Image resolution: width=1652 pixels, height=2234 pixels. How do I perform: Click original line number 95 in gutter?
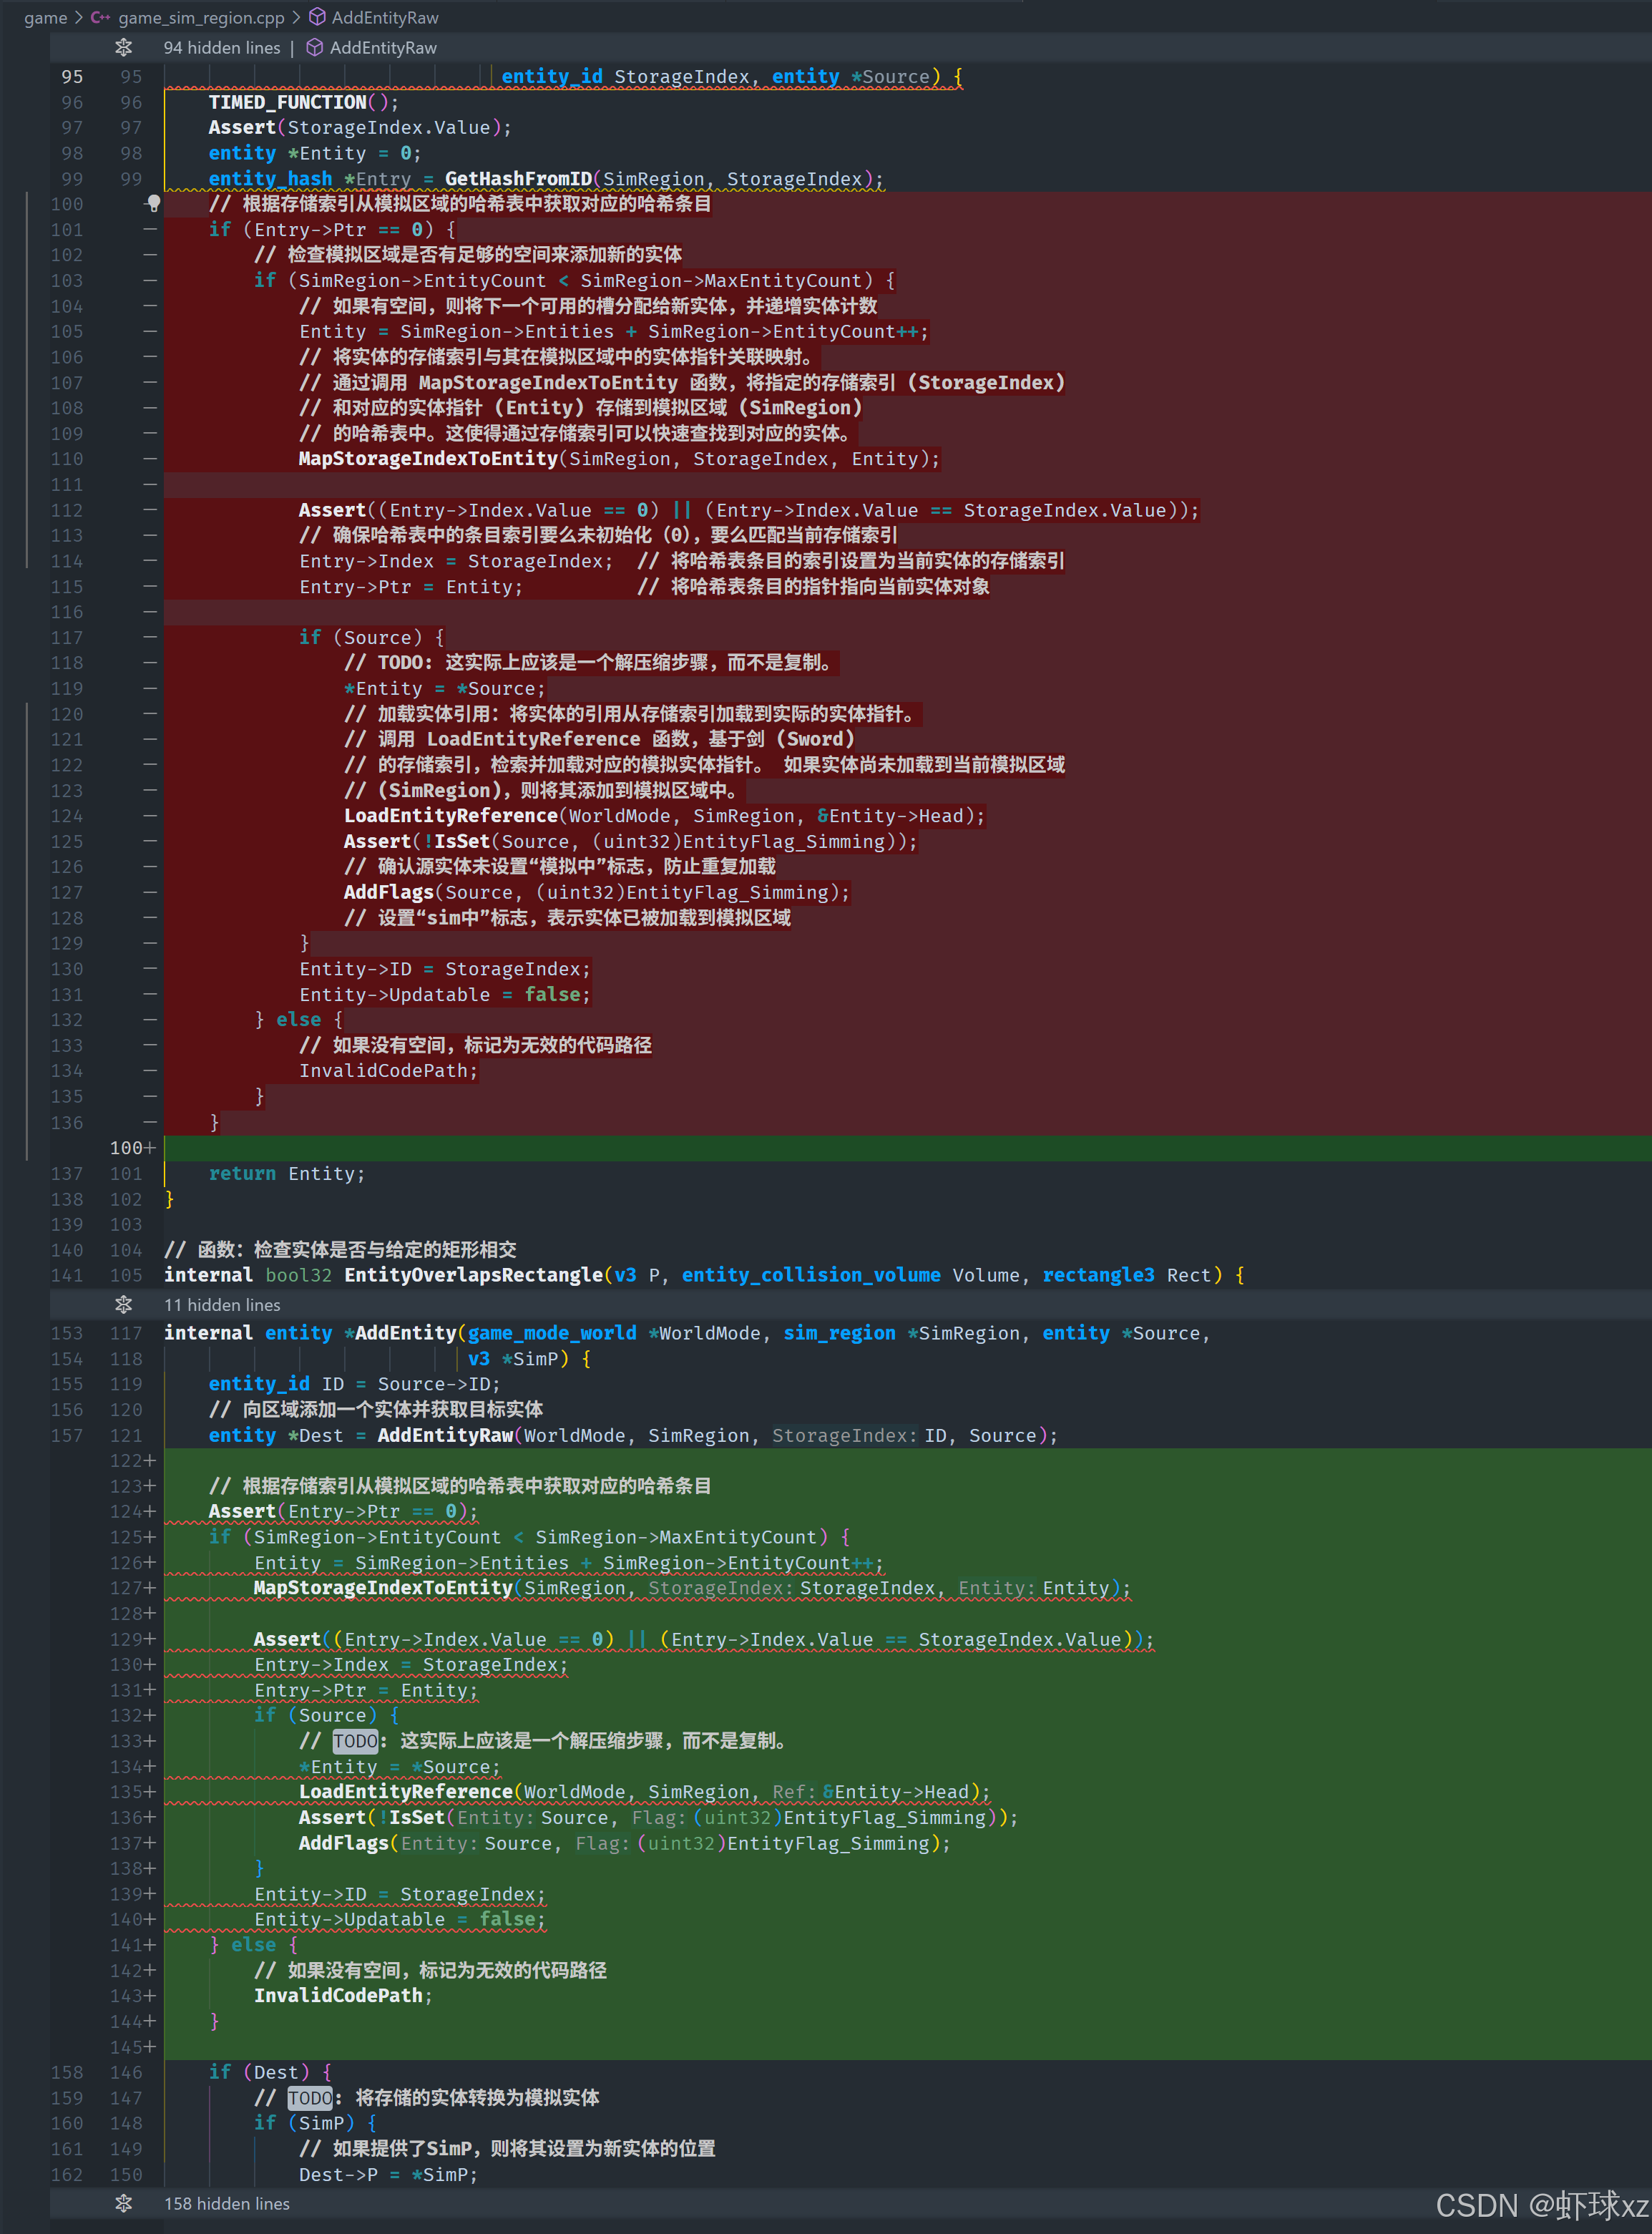click(x=72, y=76)
